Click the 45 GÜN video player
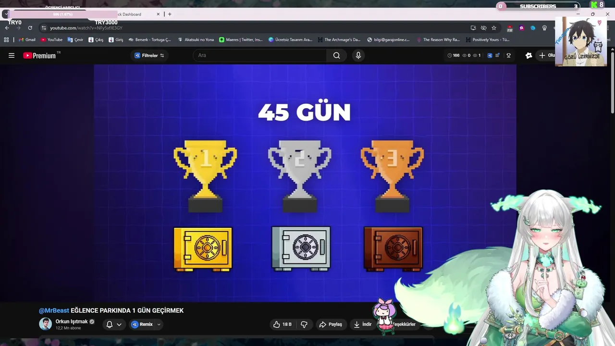615x346 pixels. click(x=305, y=183)
